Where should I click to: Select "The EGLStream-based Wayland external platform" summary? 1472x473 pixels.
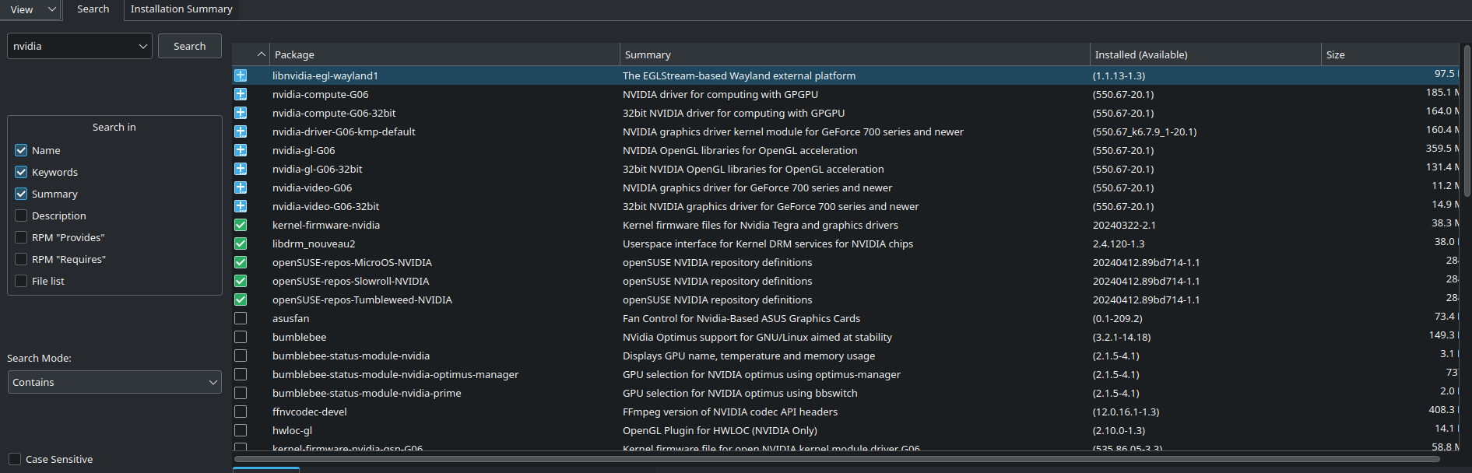click(x=739, y=75)
